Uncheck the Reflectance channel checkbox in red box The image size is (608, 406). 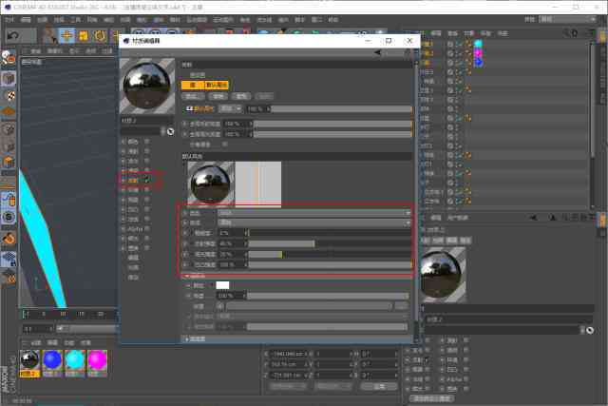coord(147,180)
